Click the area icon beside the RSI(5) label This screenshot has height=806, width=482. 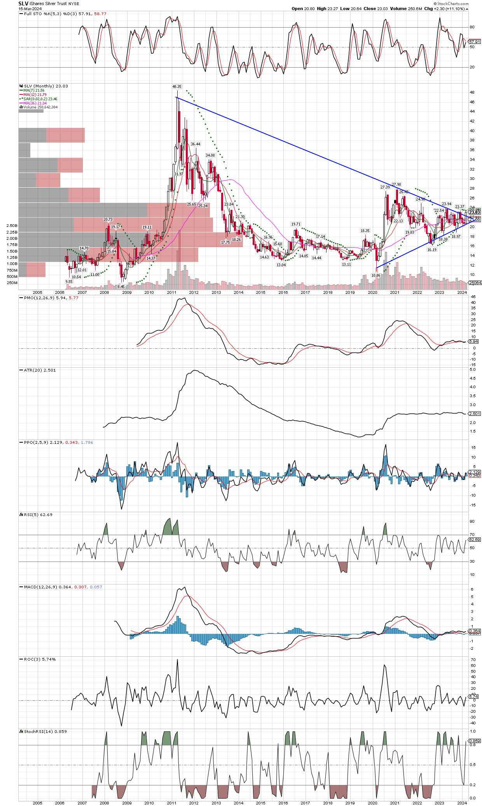pos(21,515)
